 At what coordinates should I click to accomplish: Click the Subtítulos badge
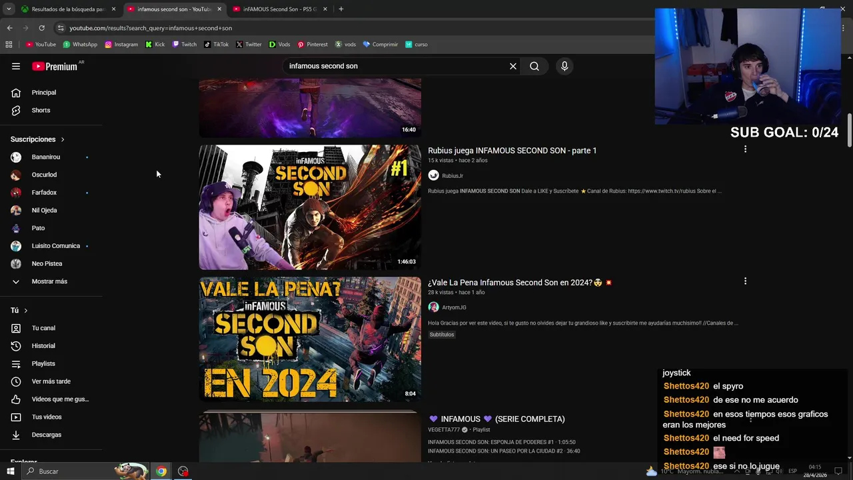click(x=441, y=335)
